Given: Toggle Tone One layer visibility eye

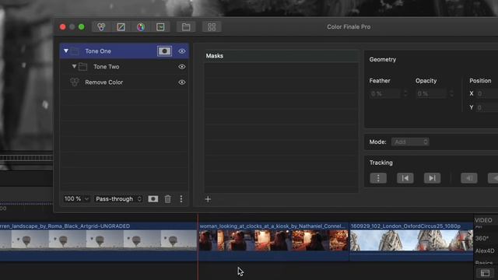Looking at the screenshot, I should pos(181,51).
